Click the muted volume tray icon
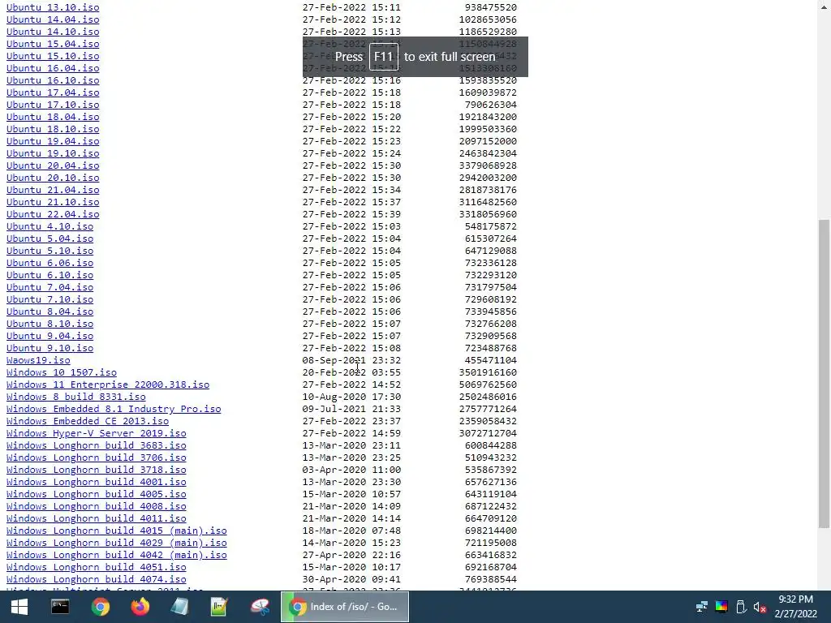The width and height of the screenshot is (831, 623). point(760,607)
